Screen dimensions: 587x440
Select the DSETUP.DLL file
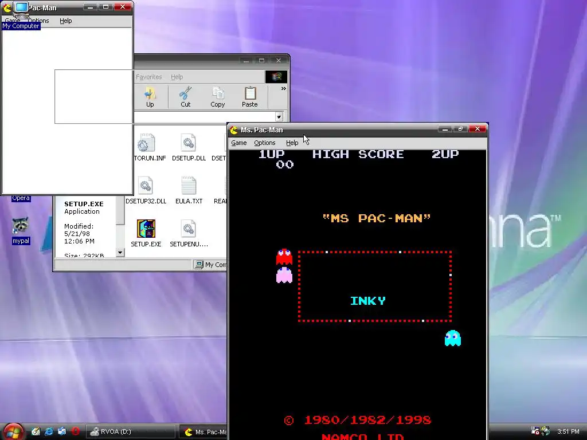[x=189, y=147]
